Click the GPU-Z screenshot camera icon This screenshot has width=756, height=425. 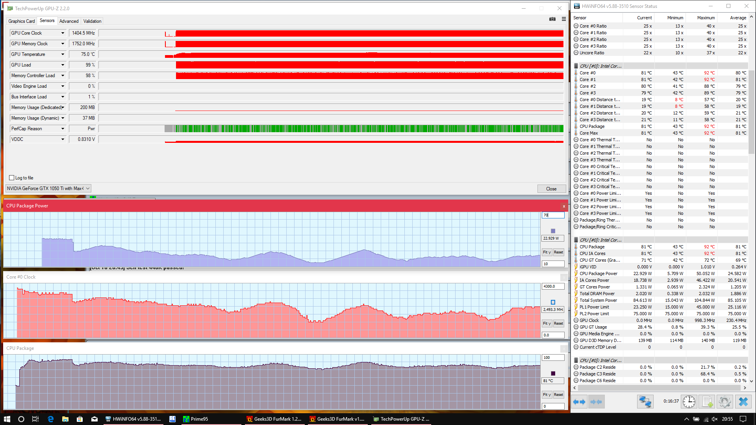552,19
